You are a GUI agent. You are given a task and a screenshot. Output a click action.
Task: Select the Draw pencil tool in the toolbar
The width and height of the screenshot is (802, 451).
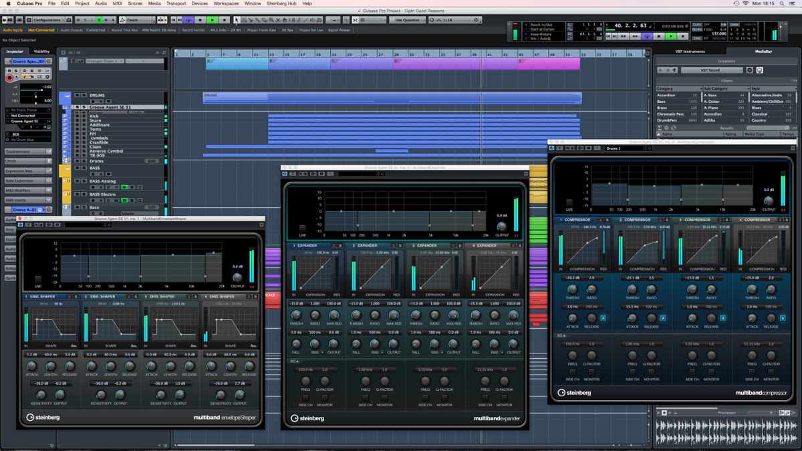(299, 21)
